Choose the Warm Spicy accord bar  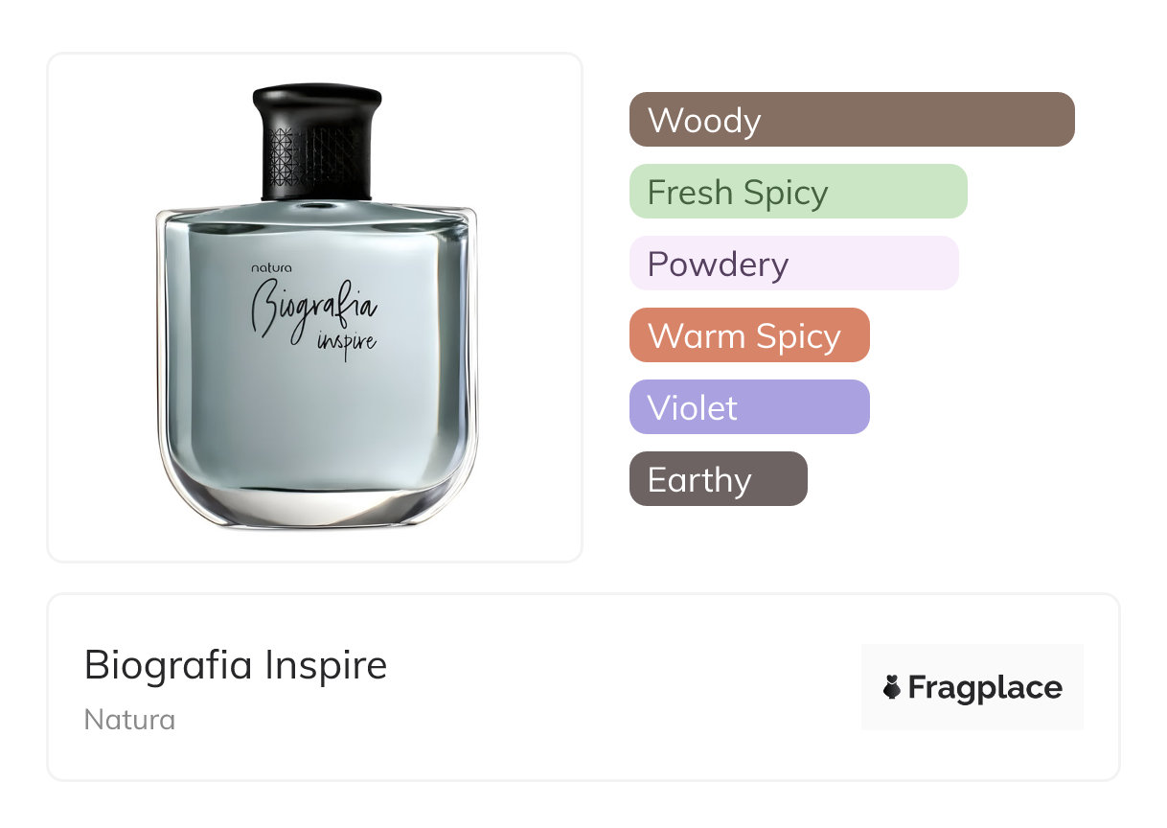[748, 335]
